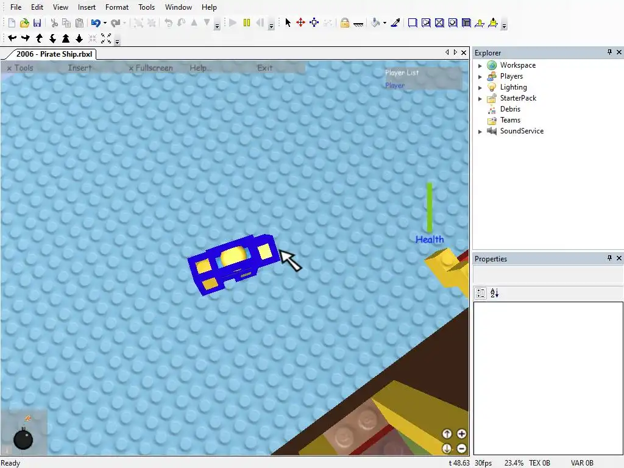The height and width of the screenshot is (468, 624).
Task: Click in-game Fullscreen button
Action: [151, 68]
